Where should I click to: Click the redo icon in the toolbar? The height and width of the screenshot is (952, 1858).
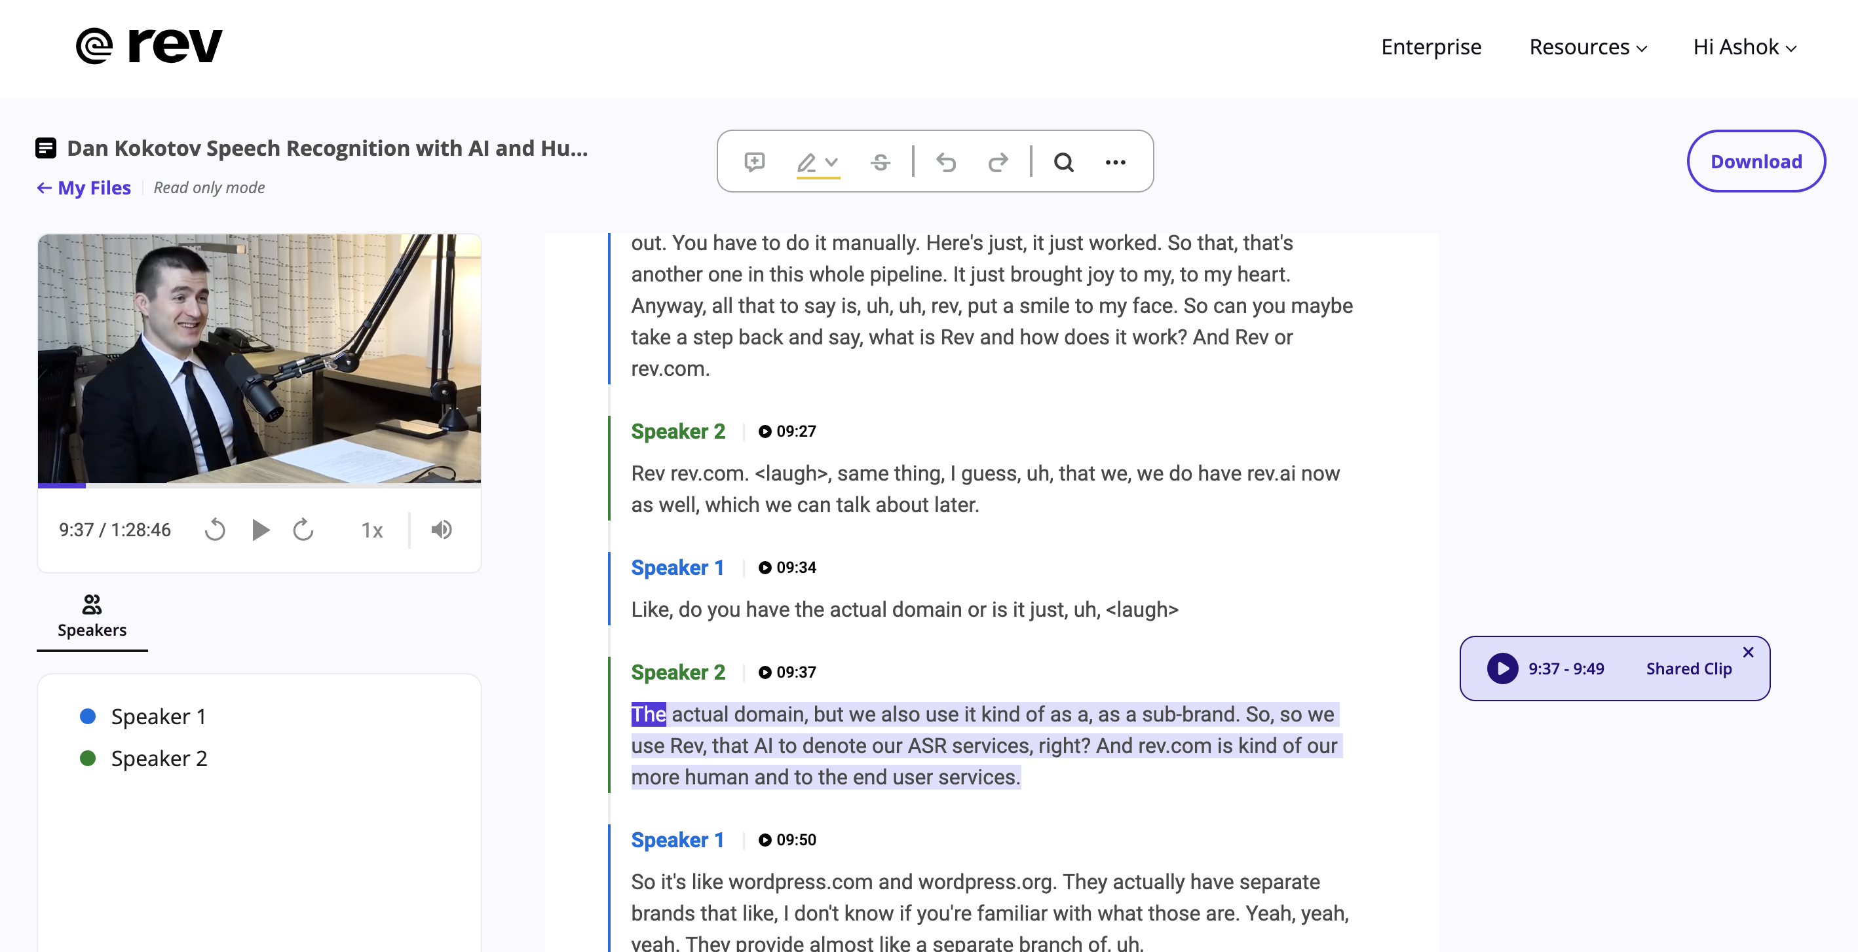pyautogui.click(x=998, y=163)
